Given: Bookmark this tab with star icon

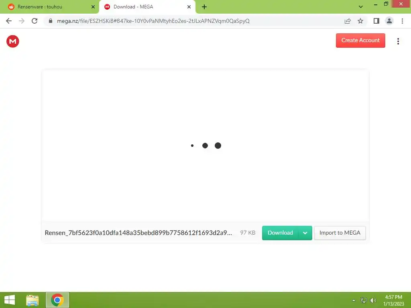Looking at the screenshot, I should (x=360, y=21).
